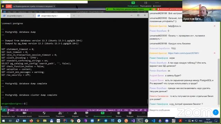Open Yandex Browser from the taskbar

coord(79,121)
